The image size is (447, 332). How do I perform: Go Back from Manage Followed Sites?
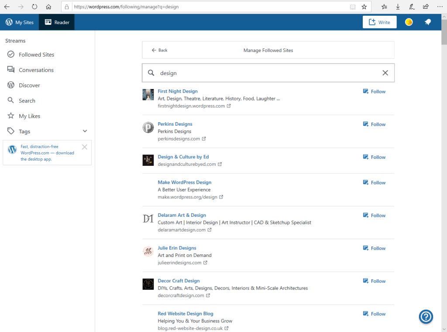click(159, 50)
